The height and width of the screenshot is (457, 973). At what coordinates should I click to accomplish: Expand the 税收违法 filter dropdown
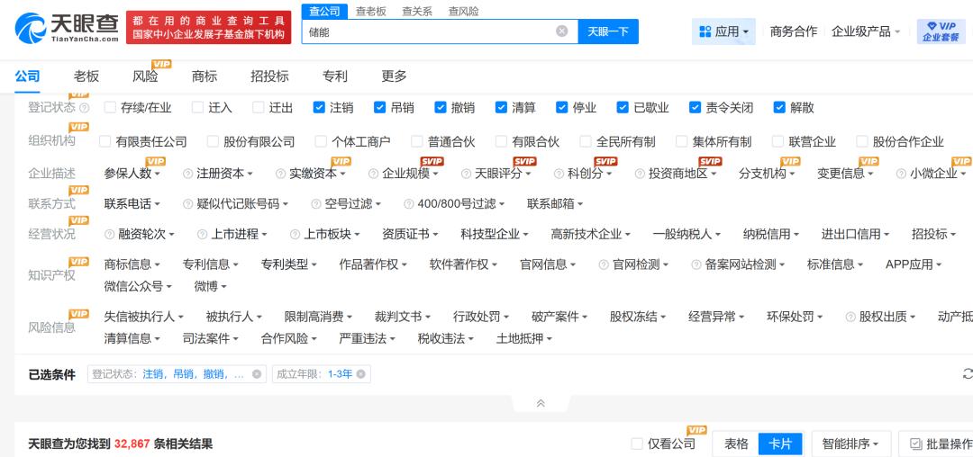tap(446, 339)
